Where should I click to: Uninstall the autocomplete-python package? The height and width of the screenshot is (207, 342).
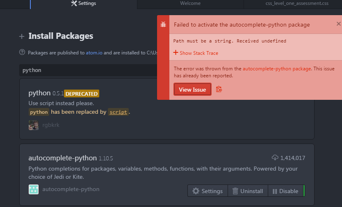tap(248, 191)
